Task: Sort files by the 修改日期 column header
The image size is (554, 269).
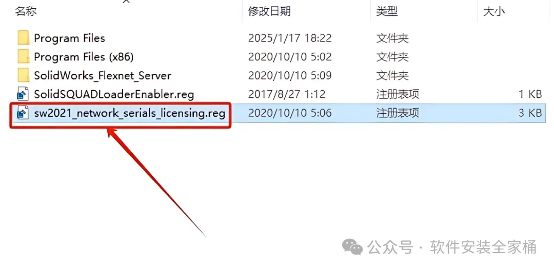Action: point(269,11)
